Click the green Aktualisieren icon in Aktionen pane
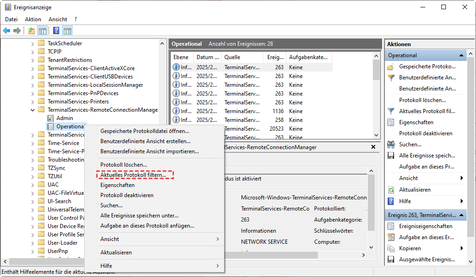Image resolution: width=476 pixels, height=277 pixels. point(391,190)
